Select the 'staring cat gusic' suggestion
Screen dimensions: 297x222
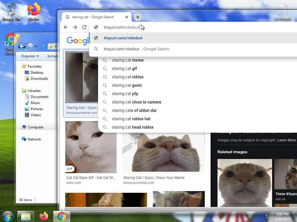coord(127,85)
